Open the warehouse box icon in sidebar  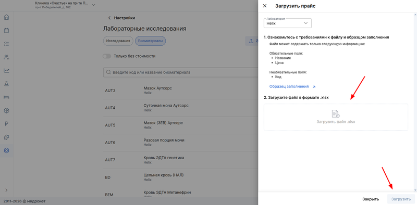(x=7, y=110)
